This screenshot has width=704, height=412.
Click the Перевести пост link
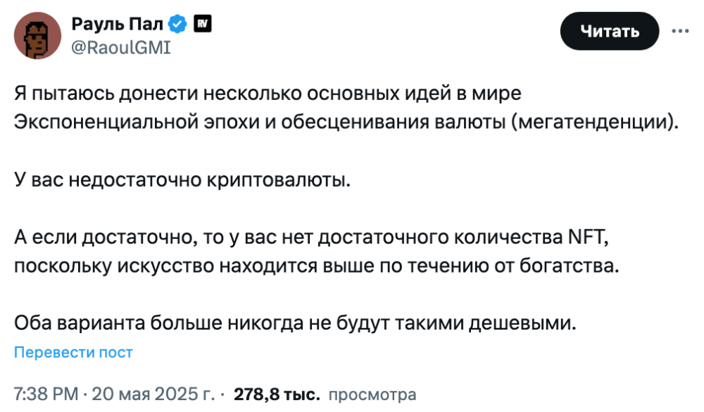[73, 352]
